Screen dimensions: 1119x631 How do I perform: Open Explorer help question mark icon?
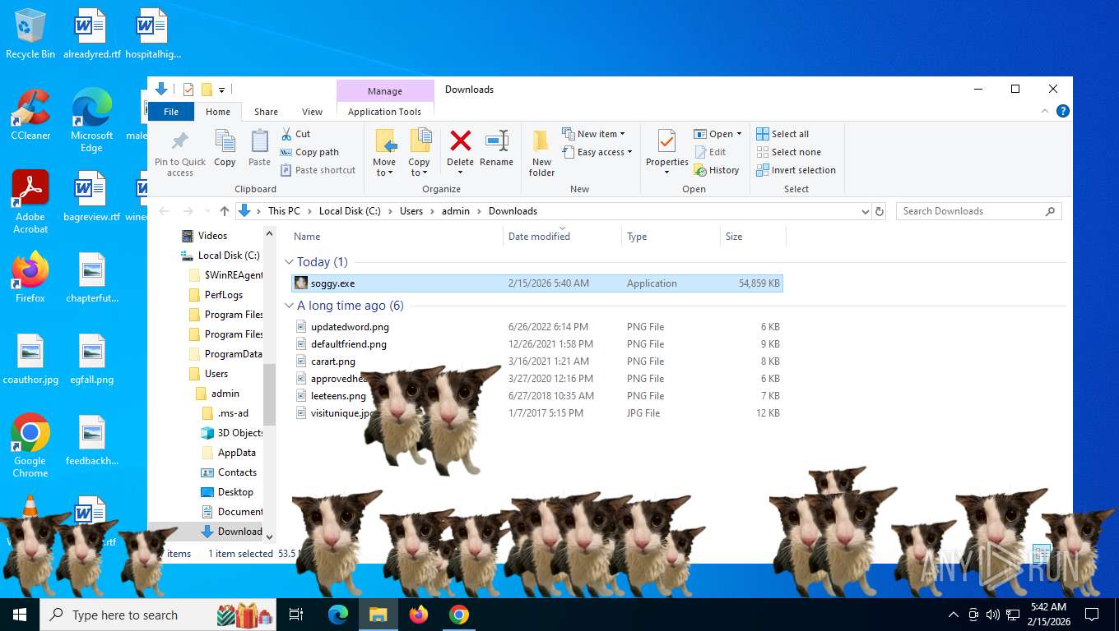tap(1063, 111)
